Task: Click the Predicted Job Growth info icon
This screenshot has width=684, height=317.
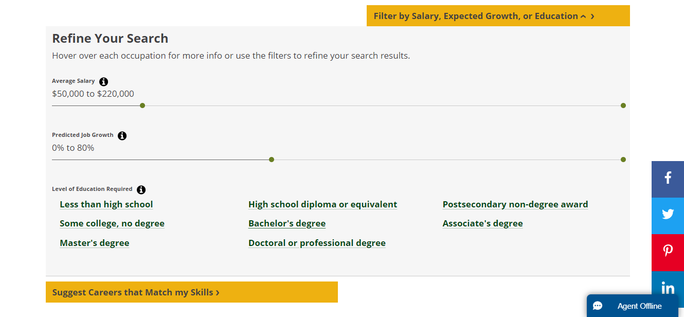Action: 122,136
